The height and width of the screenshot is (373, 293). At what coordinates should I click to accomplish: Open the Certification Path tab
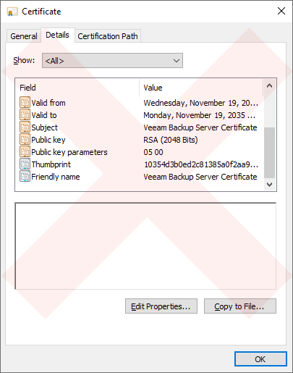pos(108,36)
